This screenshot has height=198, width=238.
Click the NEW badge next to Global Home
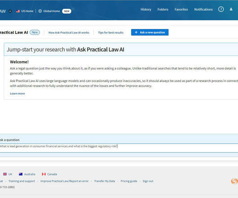[66, 11]
